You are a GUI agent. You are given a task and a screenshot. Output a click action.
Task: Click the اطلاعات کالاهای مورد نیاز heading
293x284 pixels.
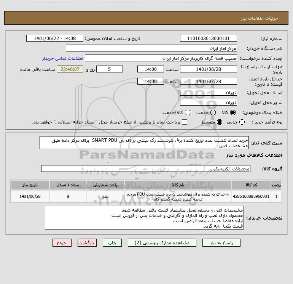254,155
